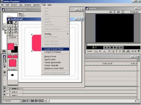Select the rolling title move tool
This screenshot has width=141, height=105.
10,34
